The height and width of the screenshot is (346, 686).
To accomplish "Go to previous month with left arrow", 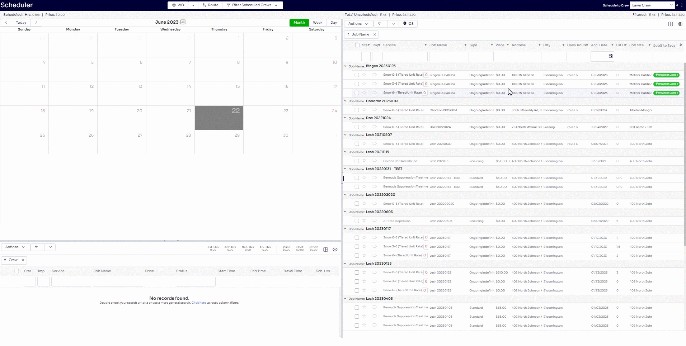I will point(6,23).
